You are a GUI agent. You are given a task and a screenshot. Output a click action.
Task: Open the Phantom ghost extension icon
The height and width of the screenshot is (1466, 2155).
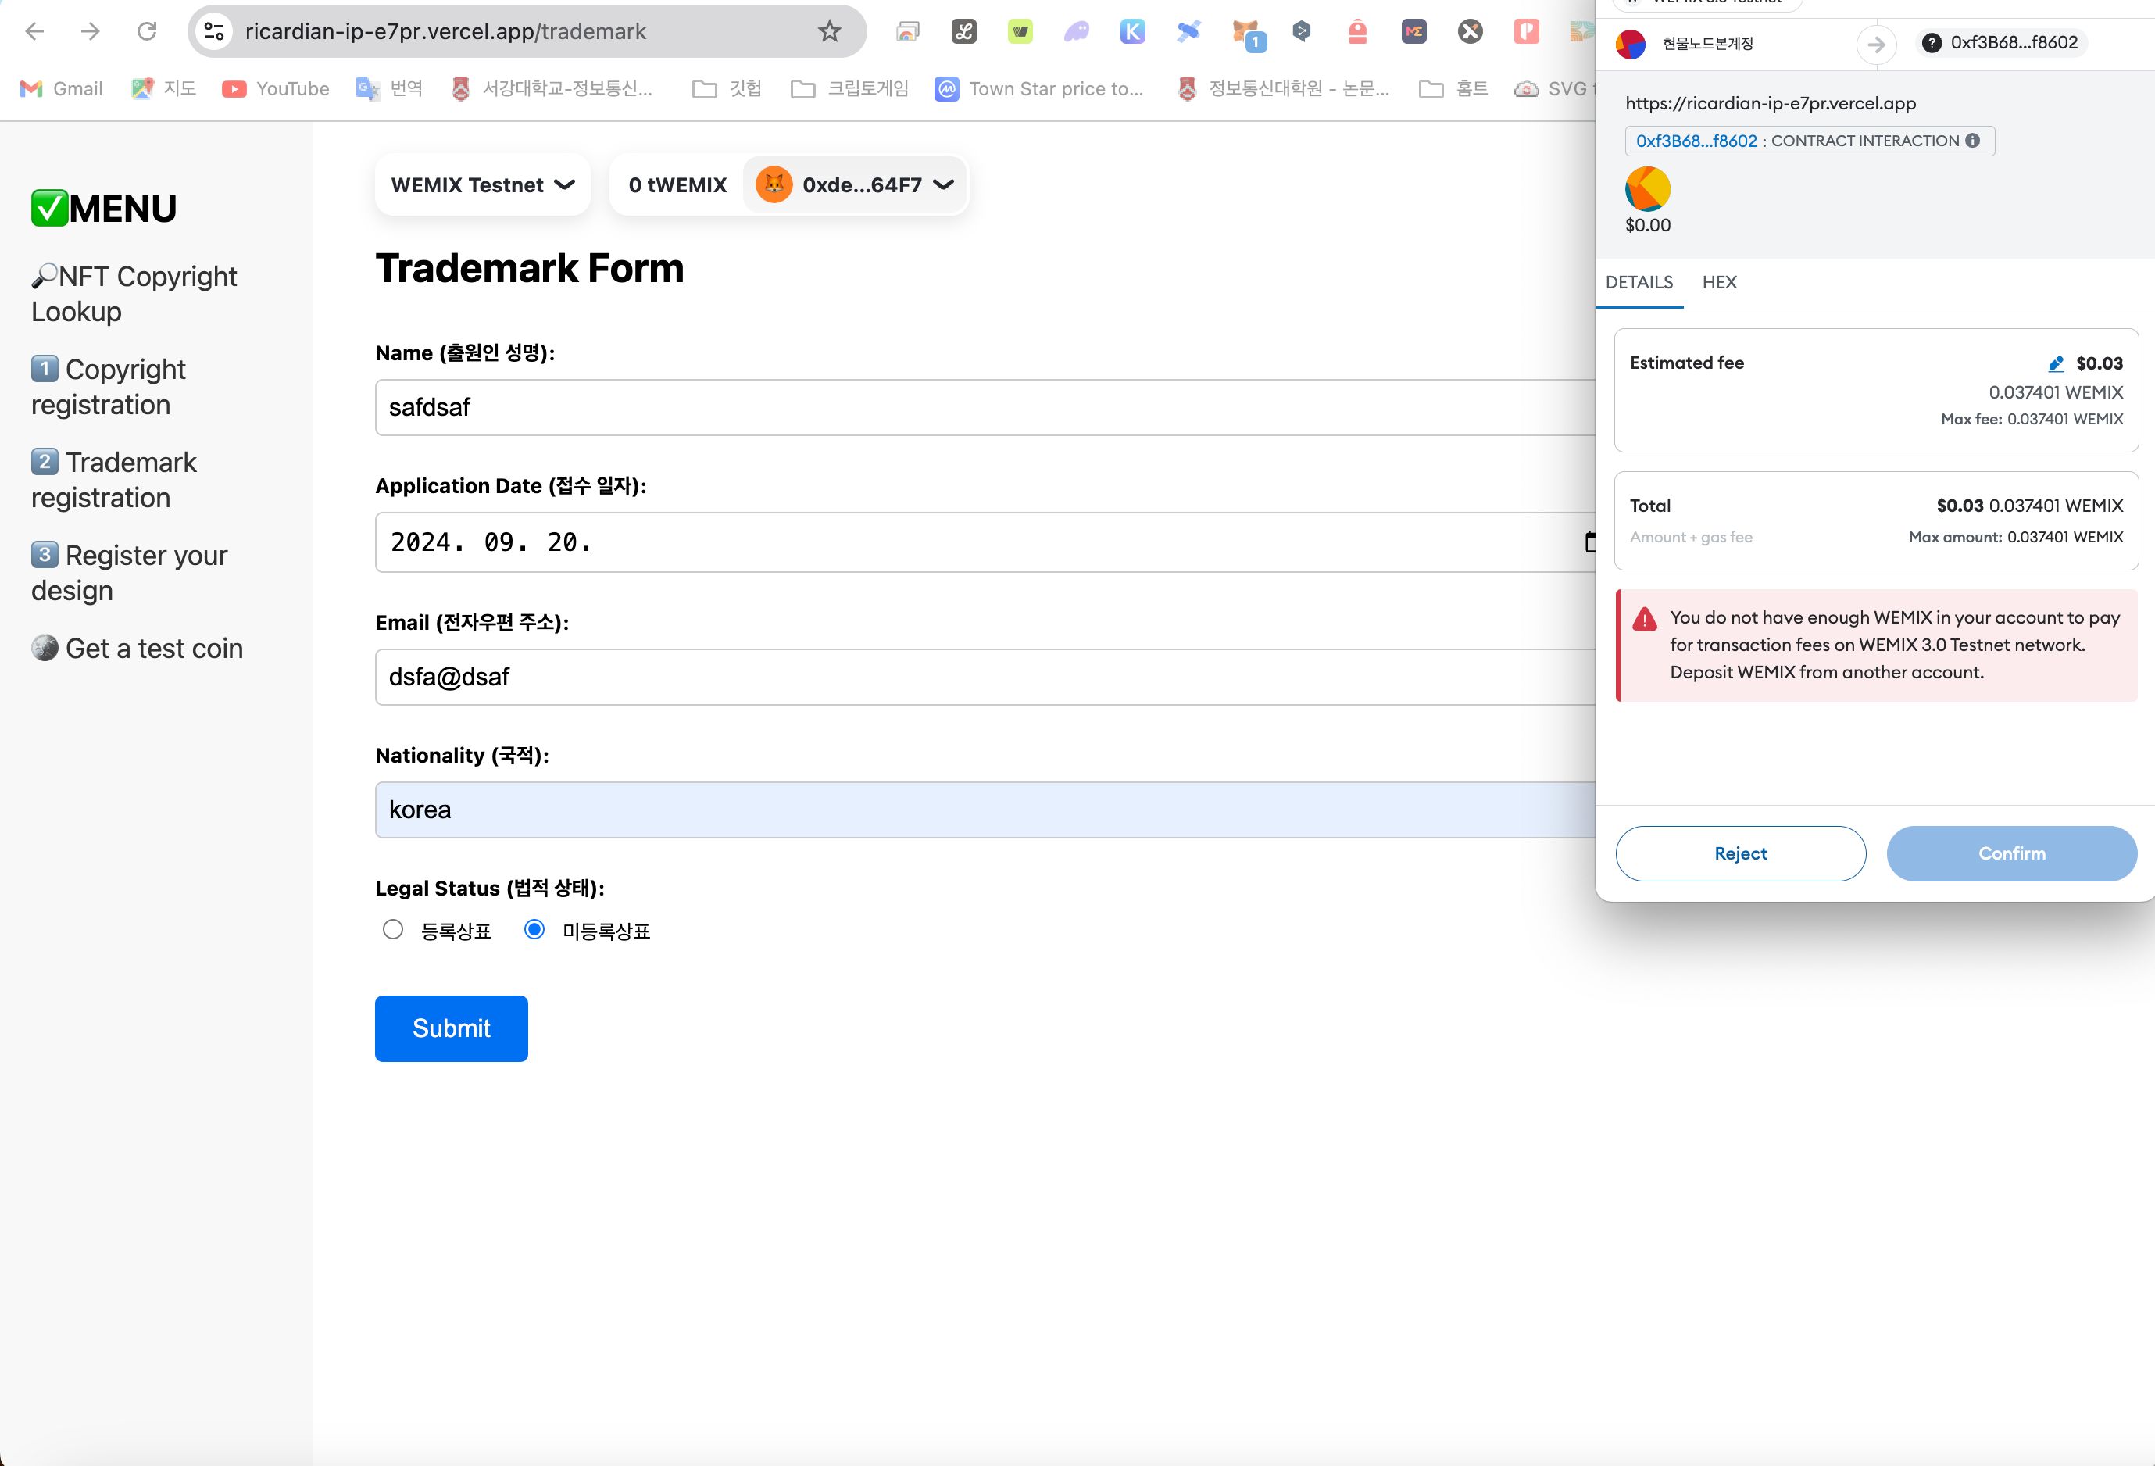pos(1077,33)
